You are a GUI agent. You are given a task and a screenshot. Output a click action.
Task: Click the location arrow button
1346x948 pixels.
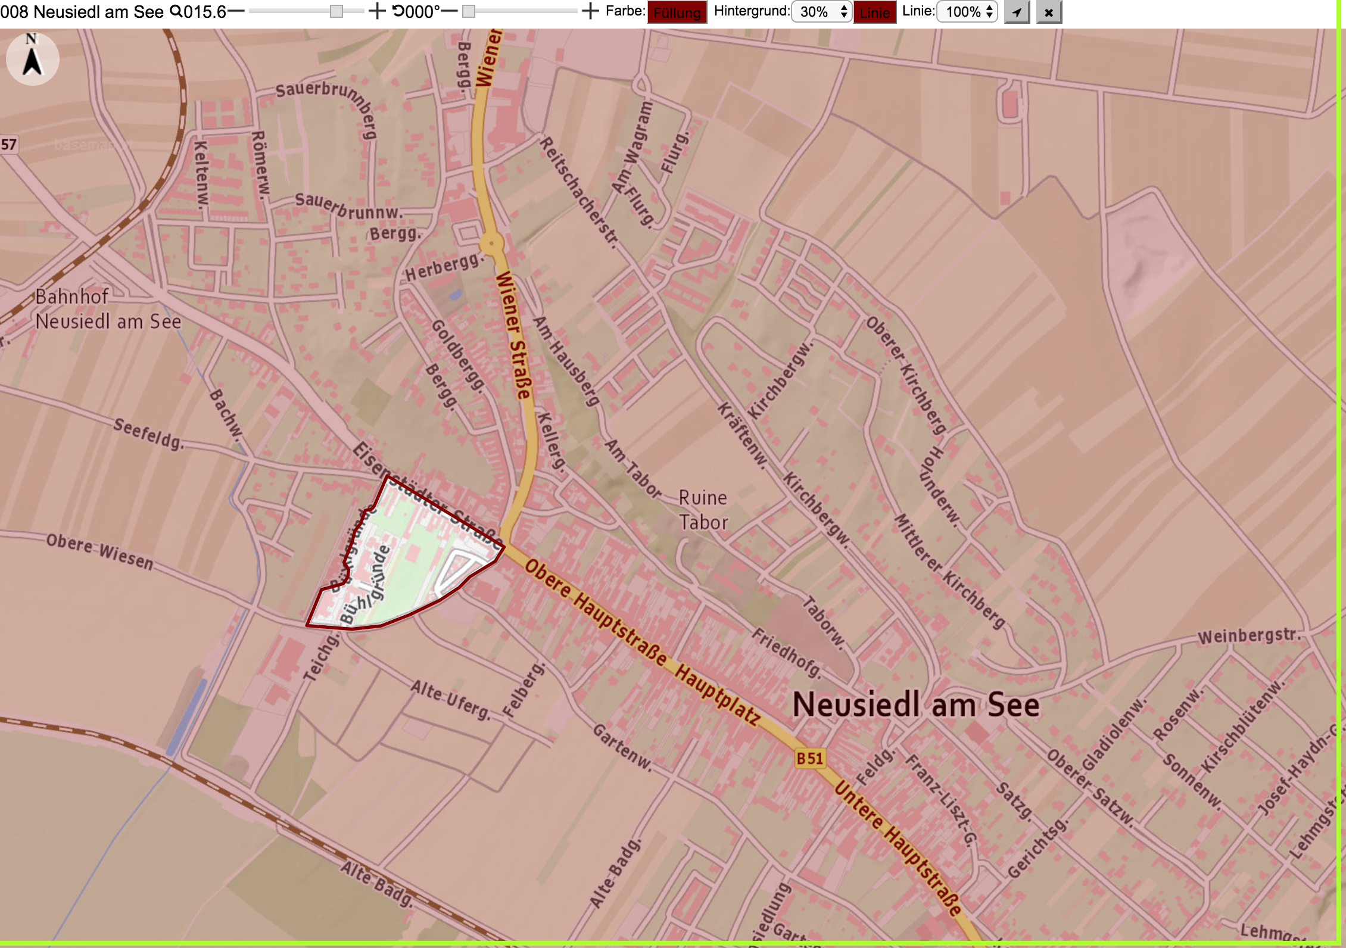click(x=1017, y=12)
